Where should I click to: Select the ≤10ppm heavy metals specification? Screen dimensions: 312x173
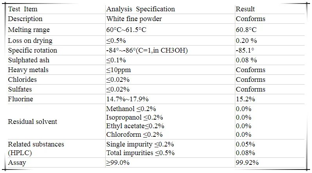pos(119,70)
